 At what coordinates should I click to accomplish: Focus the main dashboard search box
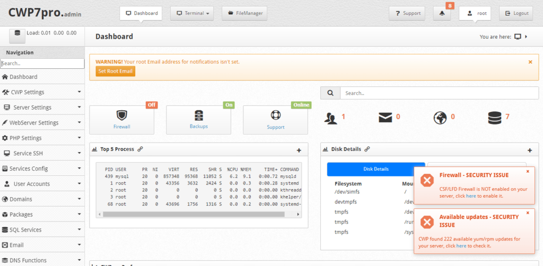pos(440,93)
